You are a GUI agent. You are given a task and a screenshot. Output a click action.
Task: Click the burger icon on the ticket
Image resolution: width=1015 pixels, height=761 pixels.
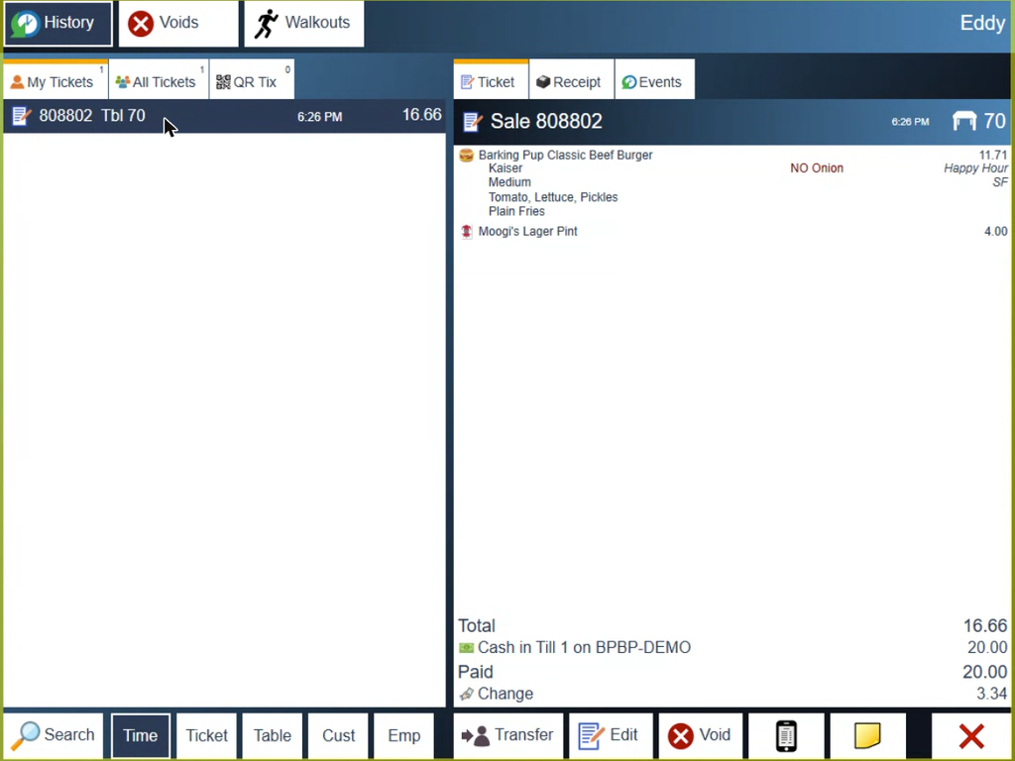click(466, 155)
